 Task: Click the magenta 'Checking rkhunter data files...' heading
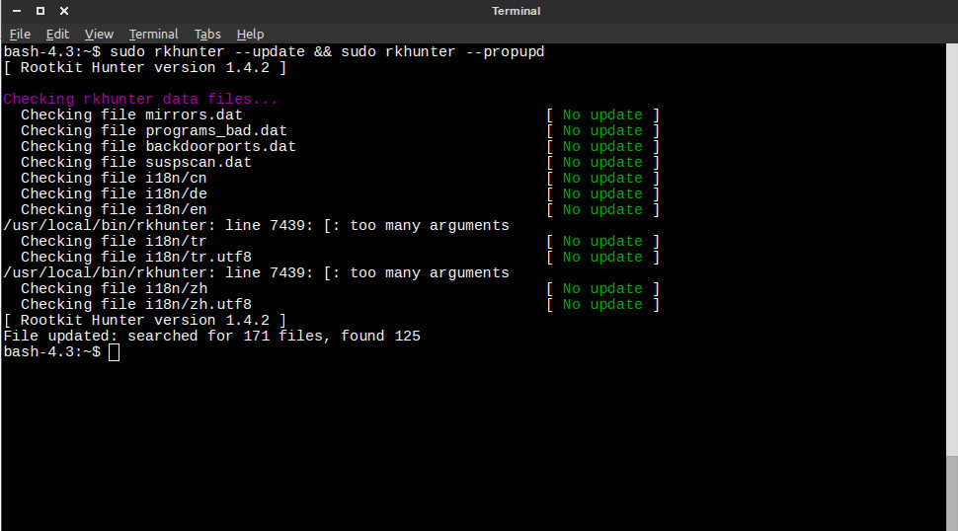[x=140, y=99]
